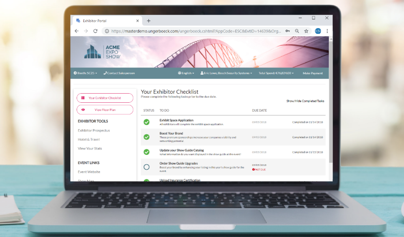
Task: Open the English language dropdown
Action: coord(187,73)
